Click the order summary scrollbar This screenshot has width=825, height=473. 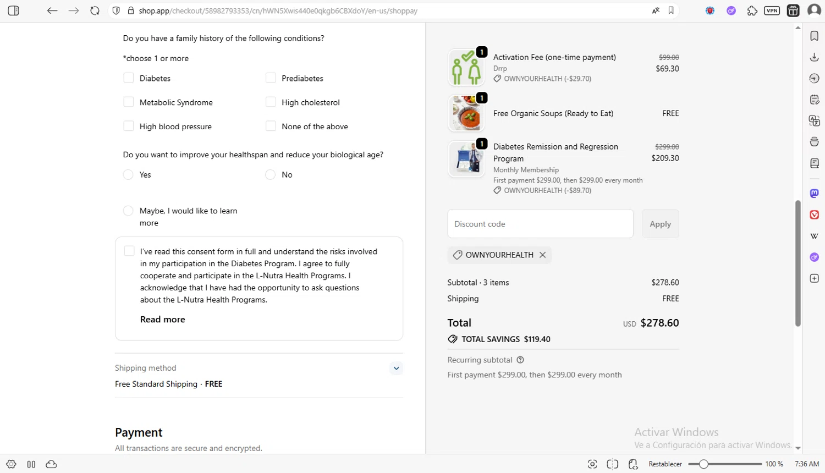click(798, 263)
